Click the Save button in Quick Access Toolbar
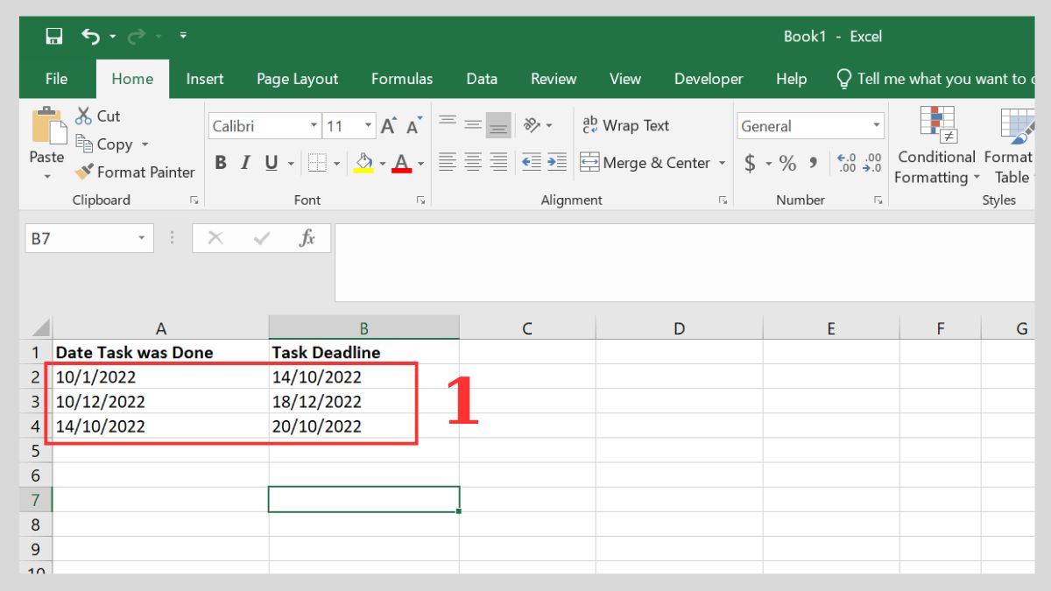This screenshot has width=1051, height=591. [53, 34]
